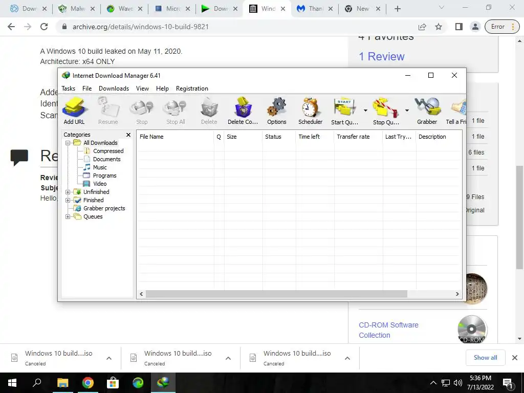Click Start Queue toolbar icon

(344, 111)
